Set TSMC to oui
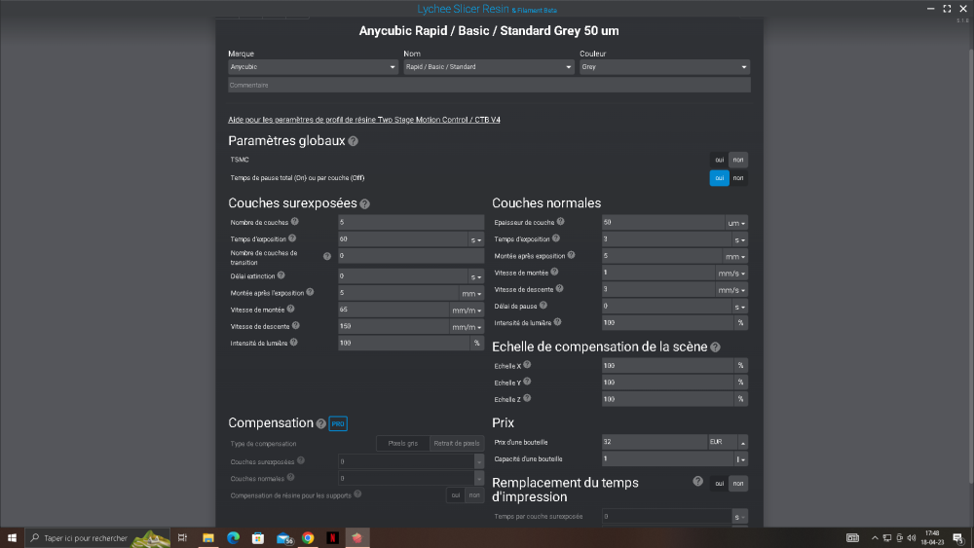Viewport: 974px width, 548px height. coord(720,161)
